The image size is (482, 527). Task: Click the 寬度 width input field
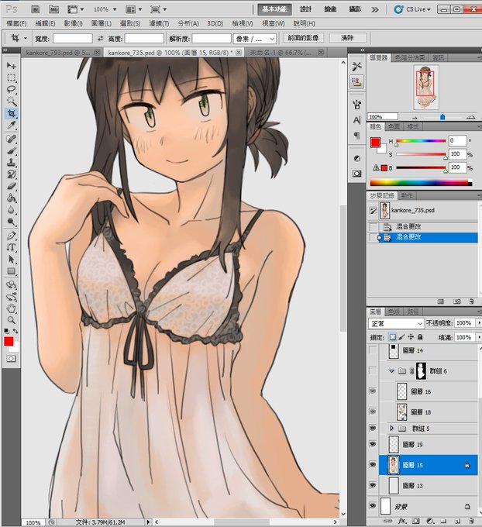pos(73,39)
